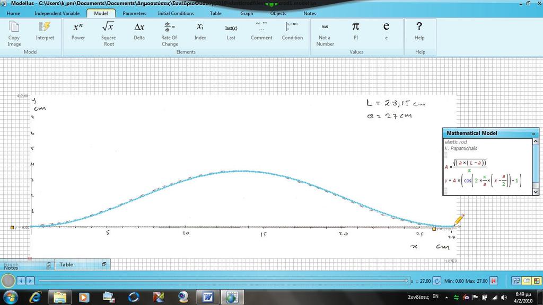
Task: Click the four-colored-squares icon
Action: 537,281
